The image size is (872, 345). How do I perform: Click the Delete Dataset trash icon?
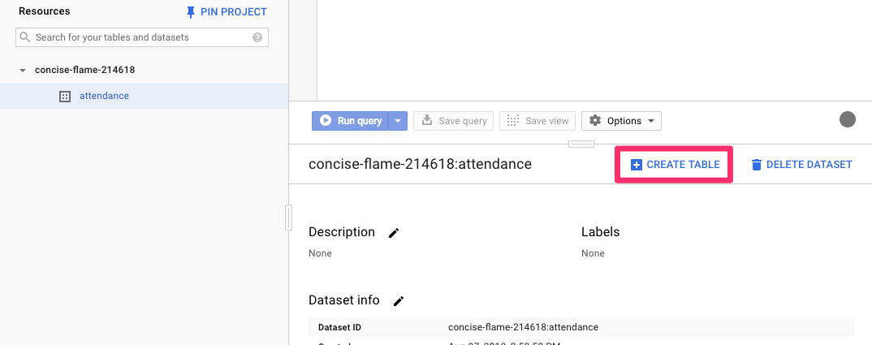coord(757,165)
